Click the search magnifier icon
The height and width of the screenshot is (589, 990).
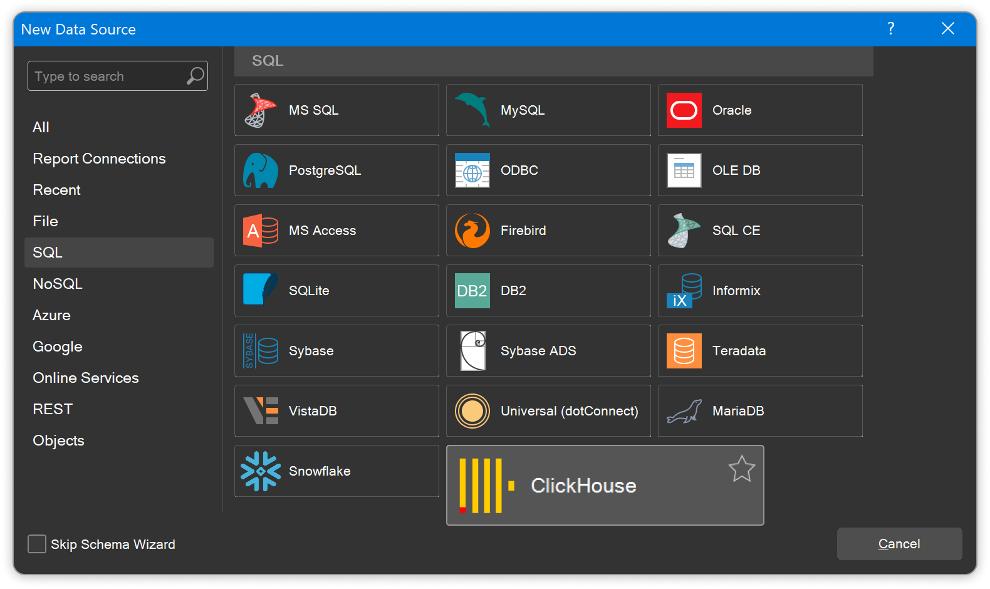click(195, 76)
